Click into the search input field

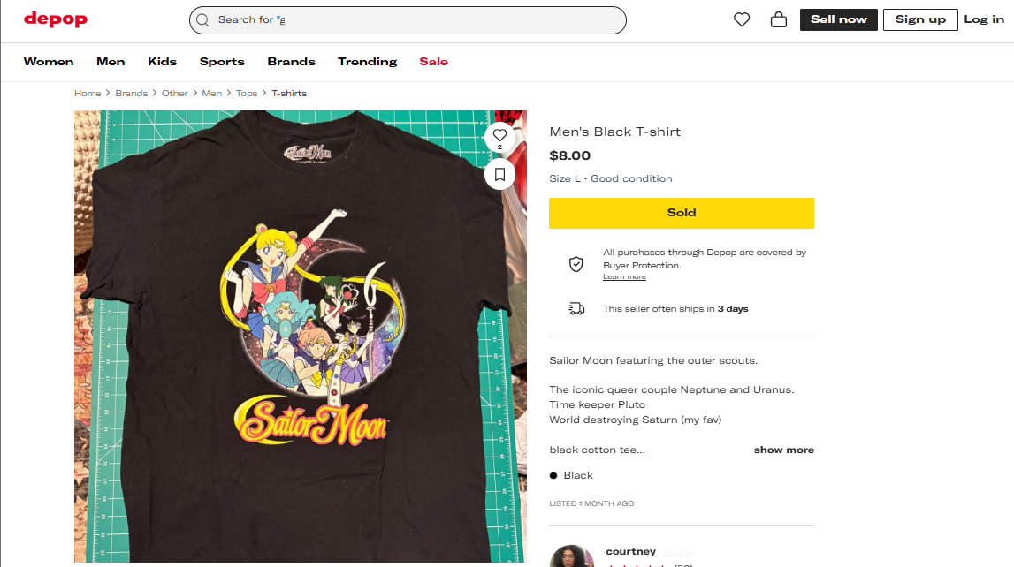pos(416,20)
